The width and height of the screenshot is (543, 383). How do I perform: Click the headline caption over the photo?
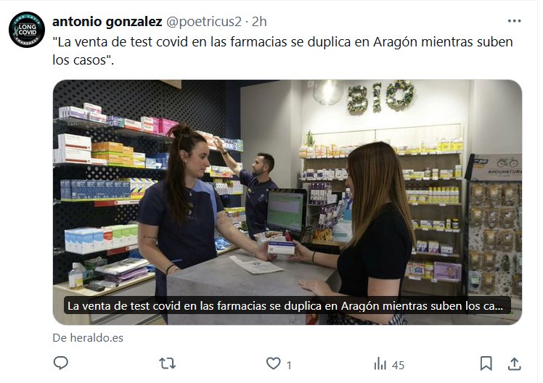287,306
